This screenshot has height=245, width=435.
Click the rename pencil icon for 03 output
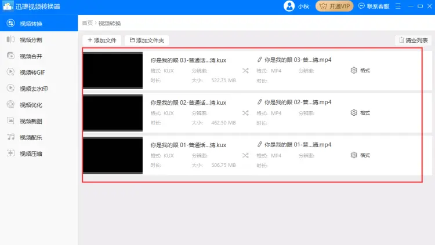[259, 60]
